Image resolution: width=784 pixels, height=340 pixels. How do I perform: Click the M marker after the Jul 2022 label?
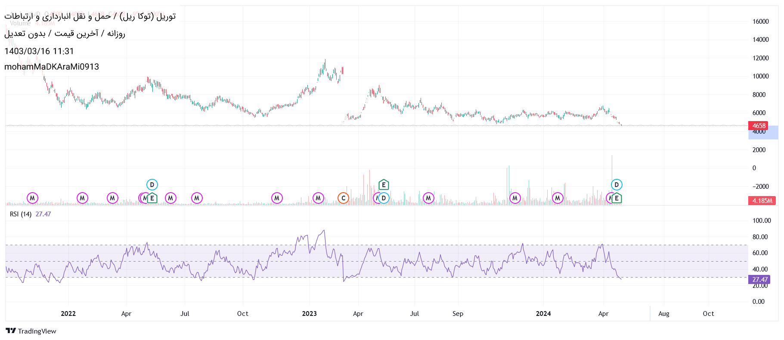[197, 198]
